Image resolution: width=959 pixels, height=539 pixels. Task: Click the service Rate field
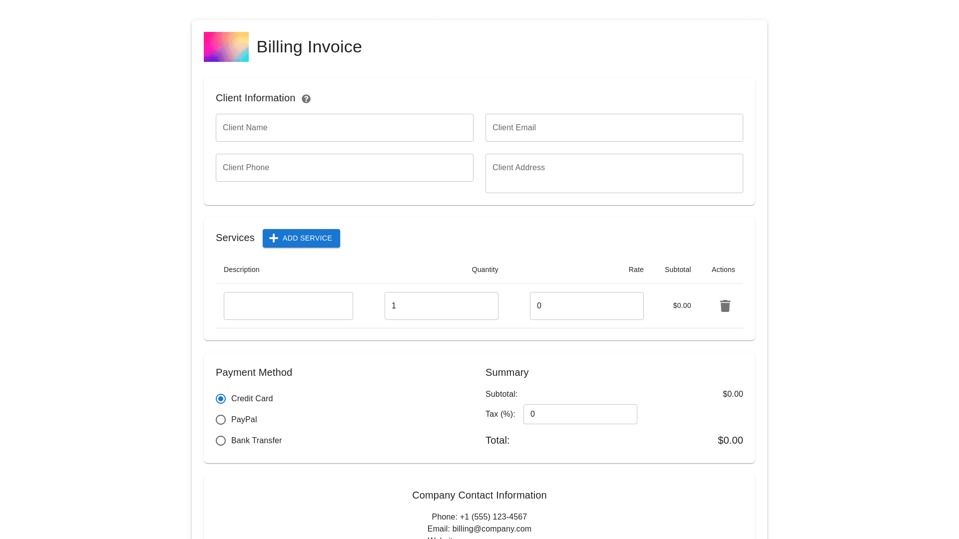[586, 306]
